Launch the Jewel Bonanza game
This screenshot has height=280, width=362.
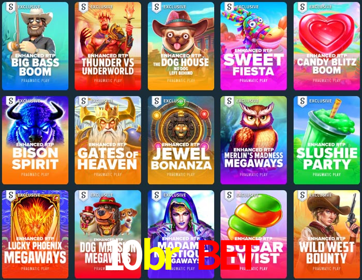click(x=181, y=140)
